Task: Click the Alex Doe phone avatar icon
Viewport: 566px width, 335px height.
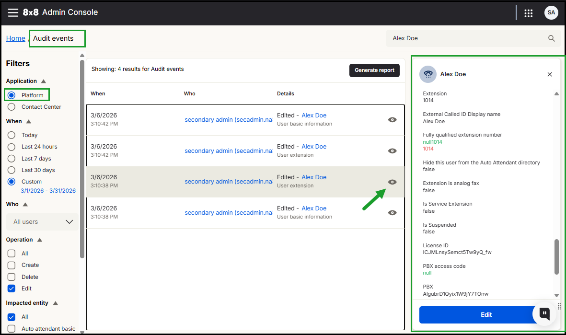Action: pos(428,74)
